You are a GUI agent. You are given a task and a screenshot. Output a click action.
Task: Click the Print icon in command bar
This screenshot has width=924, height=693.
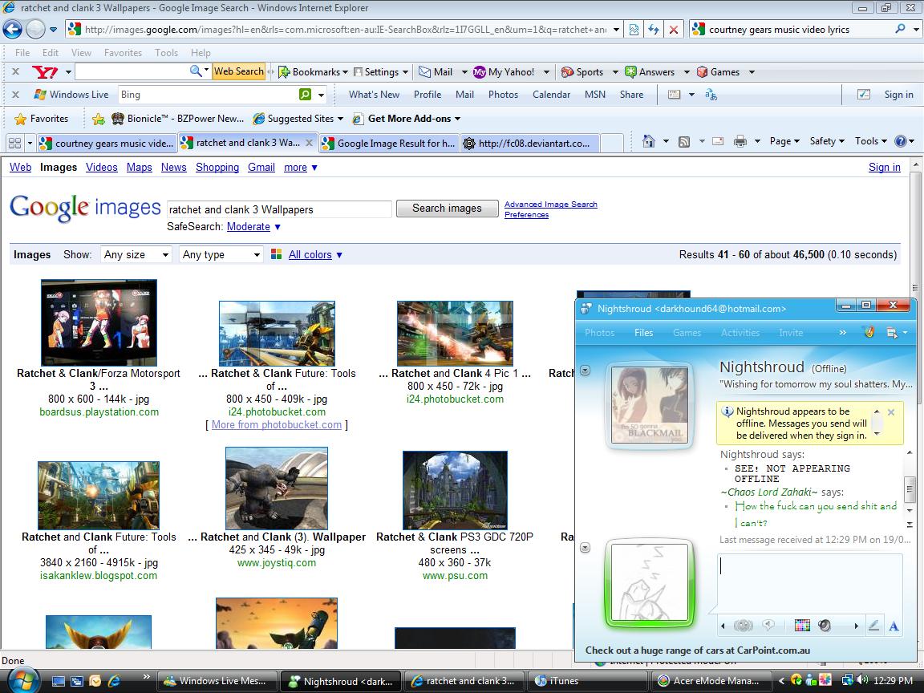[740, 141]
